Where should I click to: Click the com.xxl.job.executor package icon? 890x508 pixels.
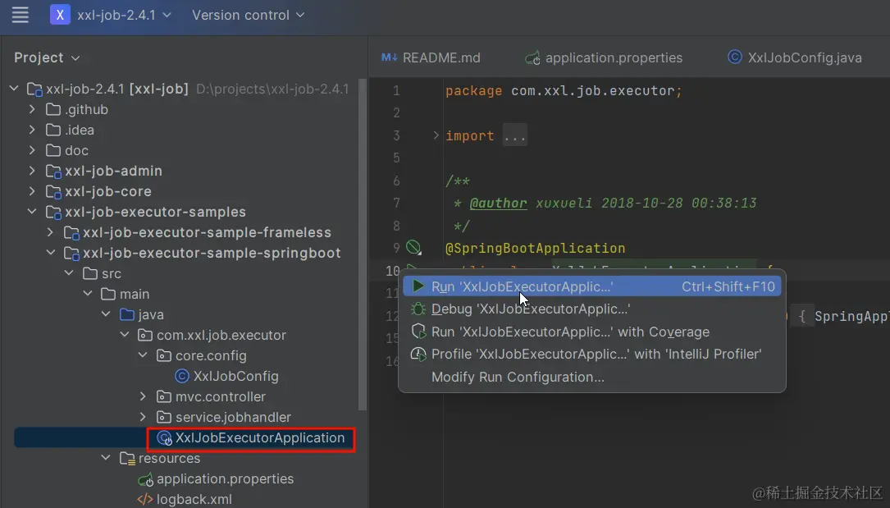click(145, 335)
